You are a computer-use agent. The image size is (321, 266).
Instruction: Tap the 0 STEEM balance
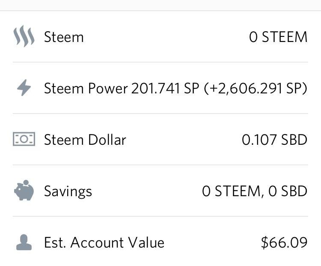pyautogui.click(x=278, y=37)
